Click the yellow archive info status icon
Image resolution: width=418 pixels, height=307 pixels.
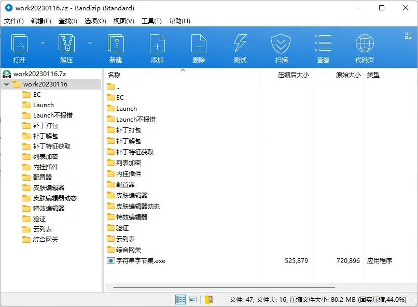(208, 300)
